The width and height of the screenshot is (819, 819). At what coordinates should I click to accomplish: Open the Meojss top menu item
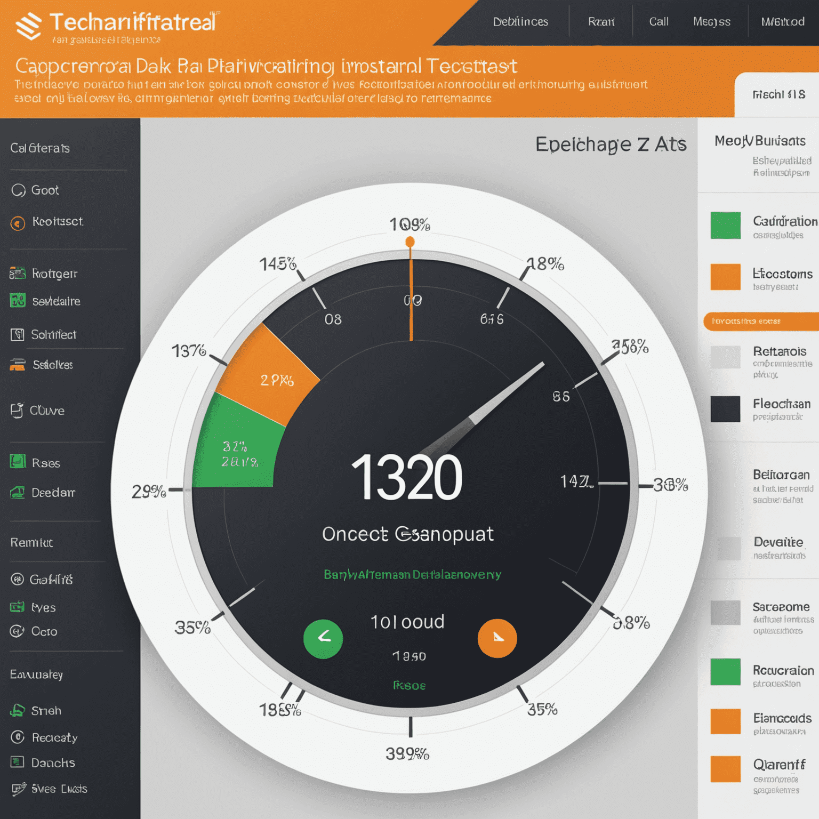711,22
